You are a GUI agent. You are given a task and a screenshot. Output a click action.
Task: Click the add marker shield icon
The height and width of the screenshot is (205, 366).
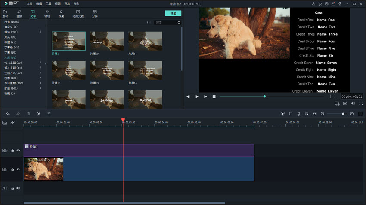[x=291, y=114]
